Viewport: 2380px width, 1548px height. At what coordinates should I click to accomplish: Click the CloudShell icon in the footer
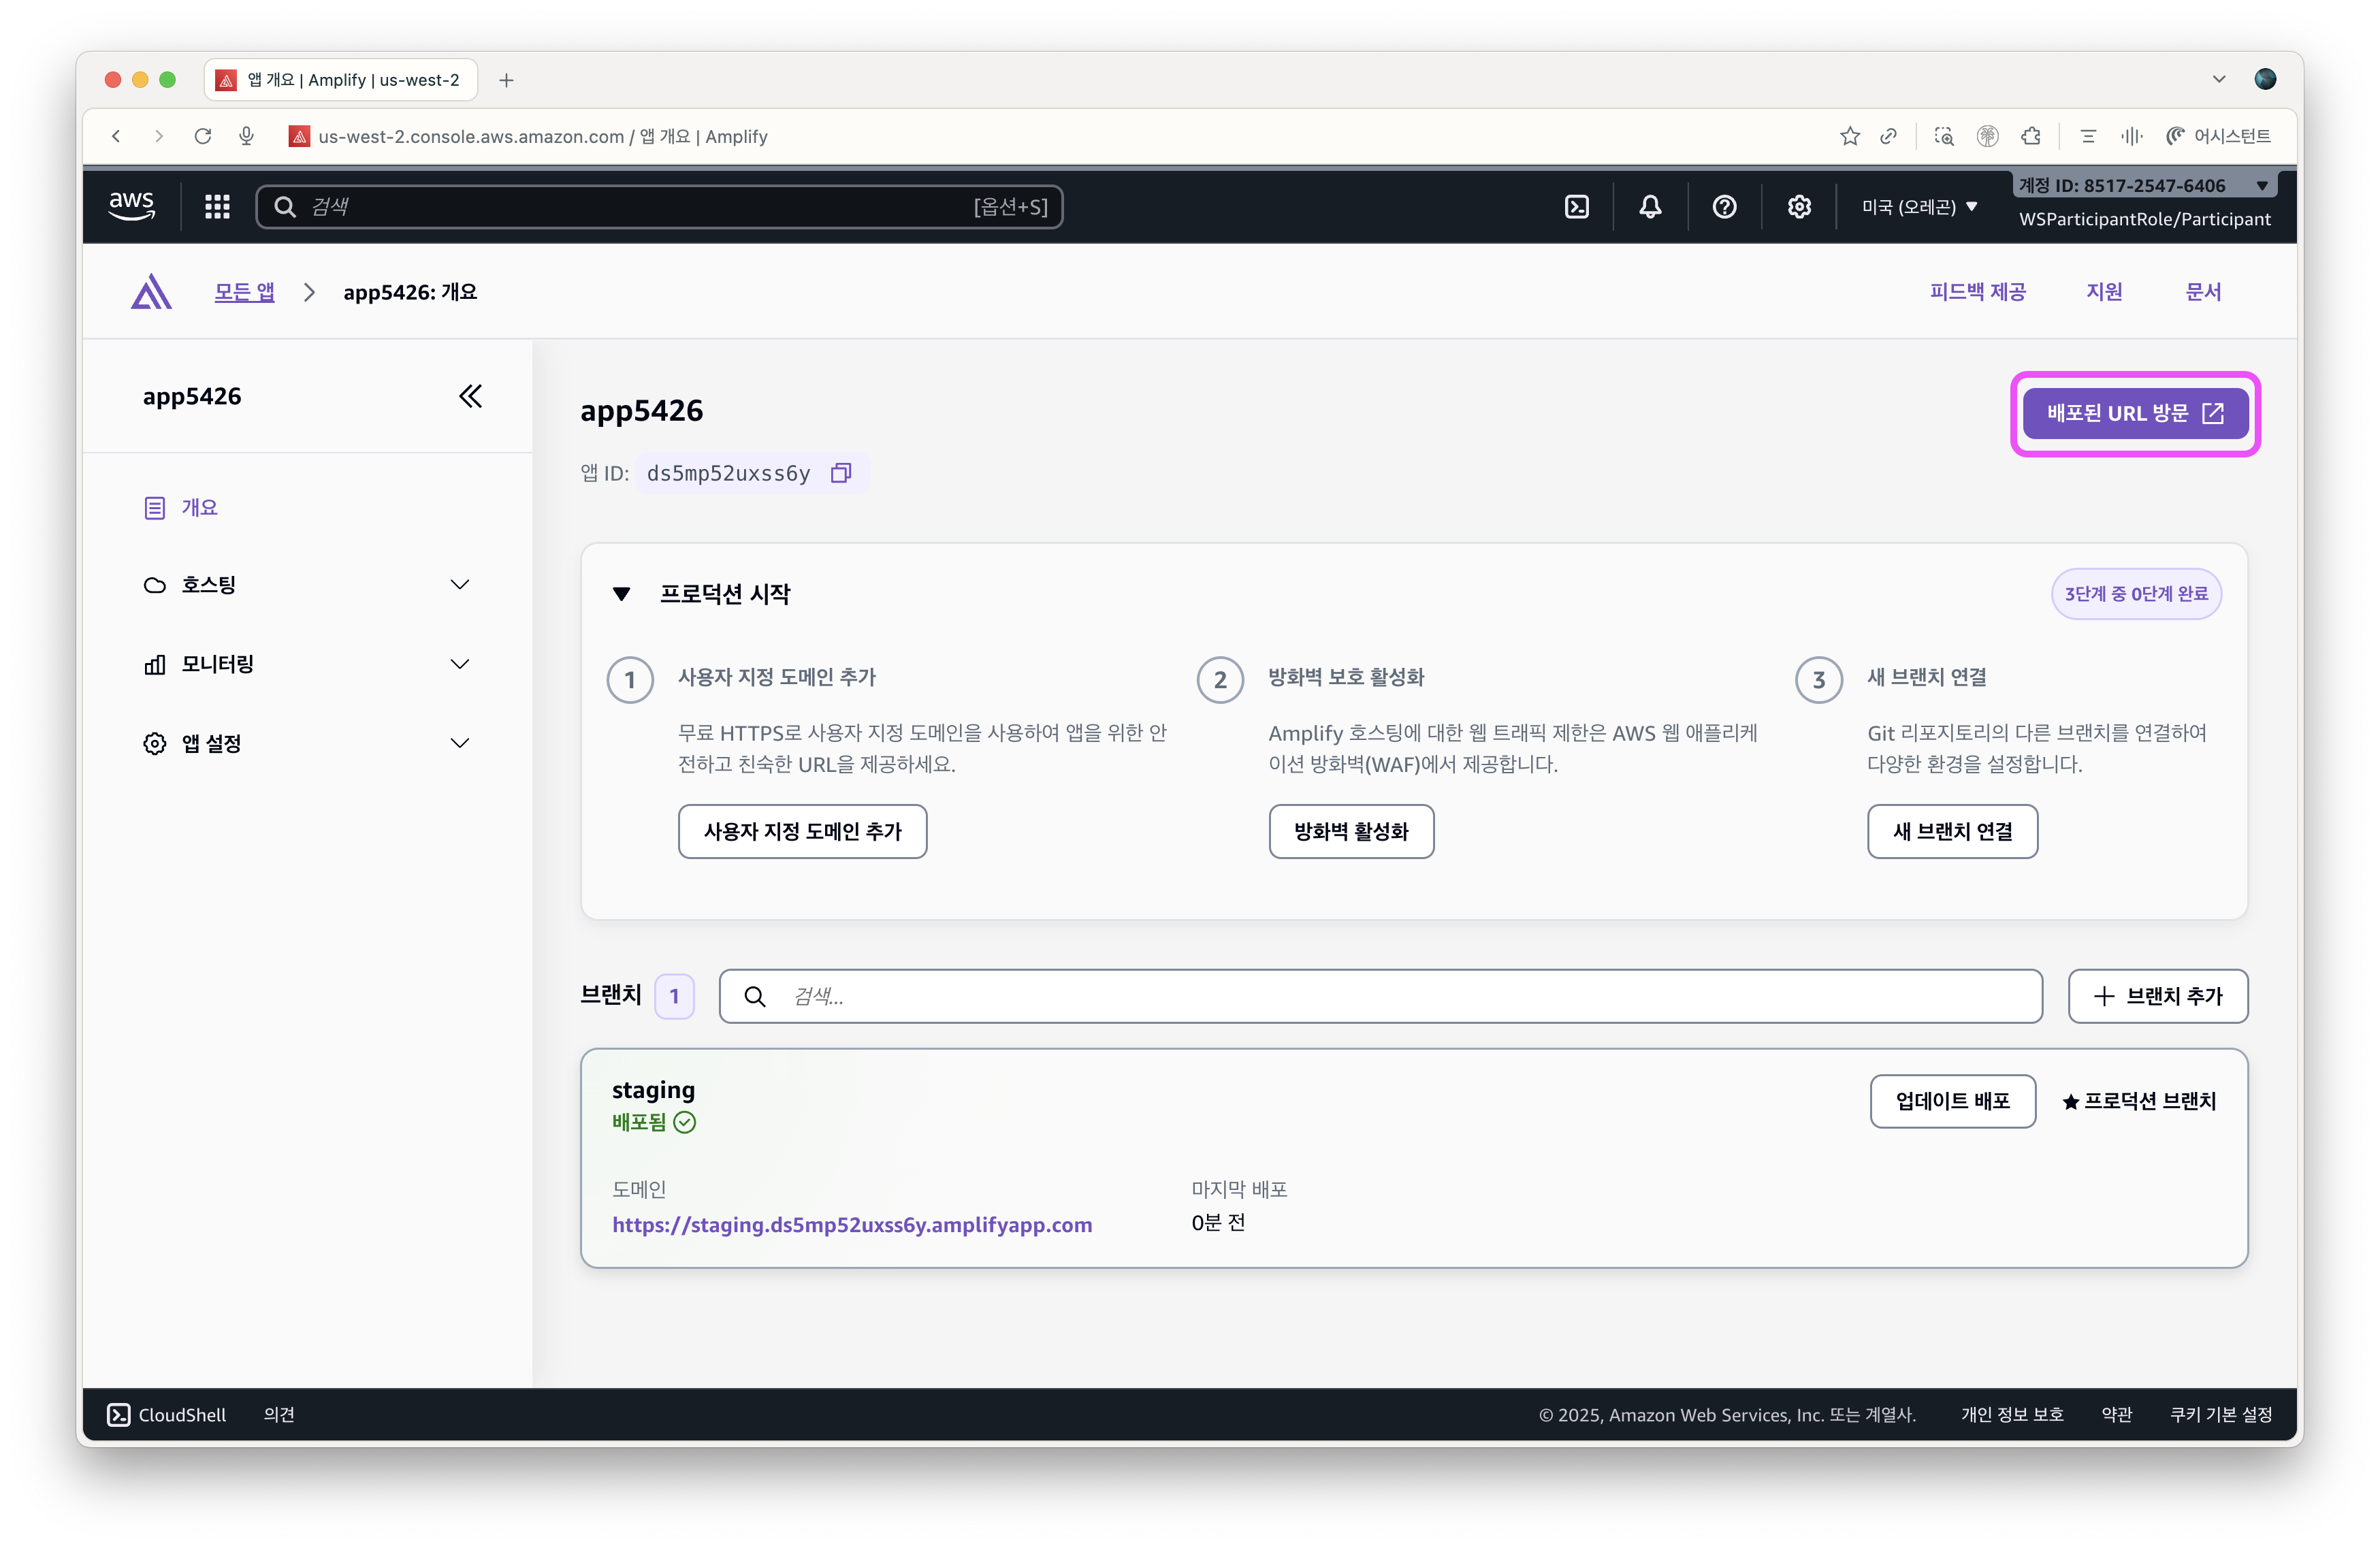tap(118, 1414)
